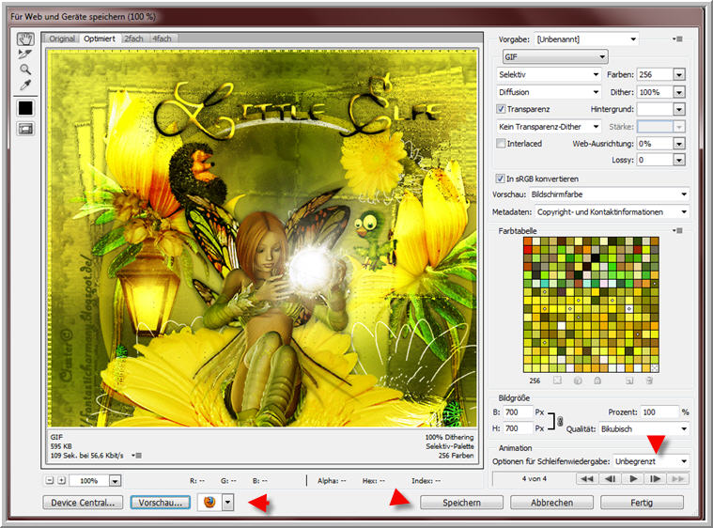Open the Dither 100% slider arrow
This screenshot has width=713, height=528.
[x=679, y=92]
